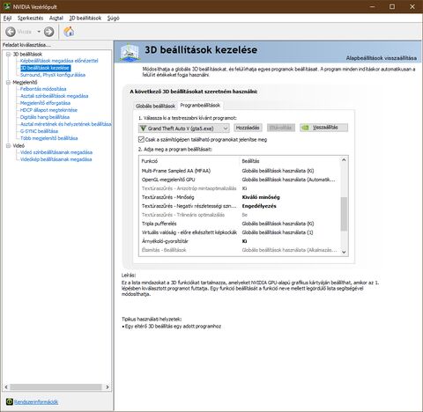Minimize the NVIDIA Vezérlőpult window

pyautogui.click(x=373, y=6)
